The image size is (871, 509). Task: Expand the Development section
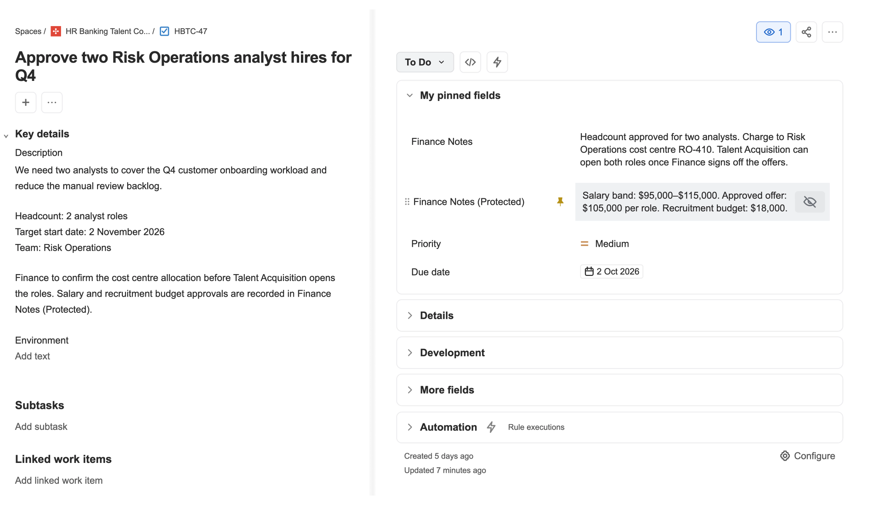pos(409,353)
